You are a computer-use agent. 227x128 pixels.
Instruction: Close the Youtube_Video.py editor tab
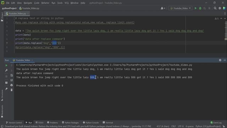click(28, 14)
